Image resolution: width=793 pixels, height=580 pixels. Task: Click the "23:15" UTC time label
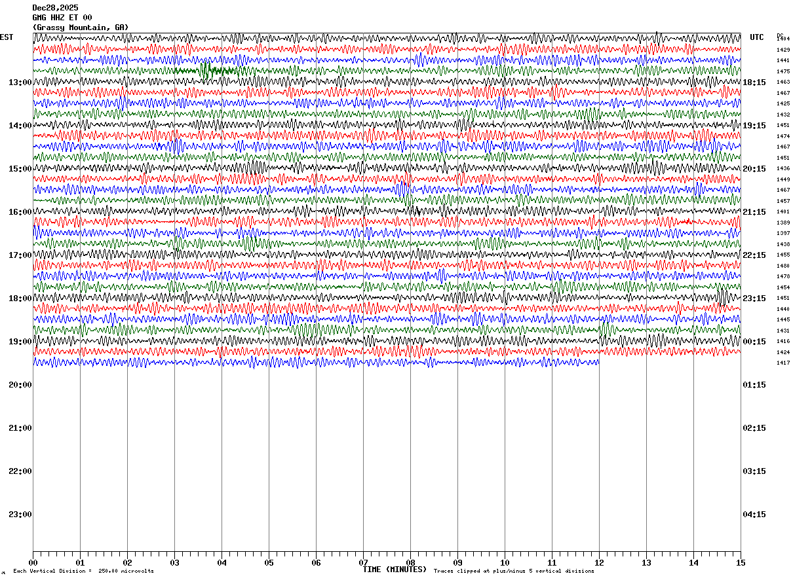click(754, 298)
